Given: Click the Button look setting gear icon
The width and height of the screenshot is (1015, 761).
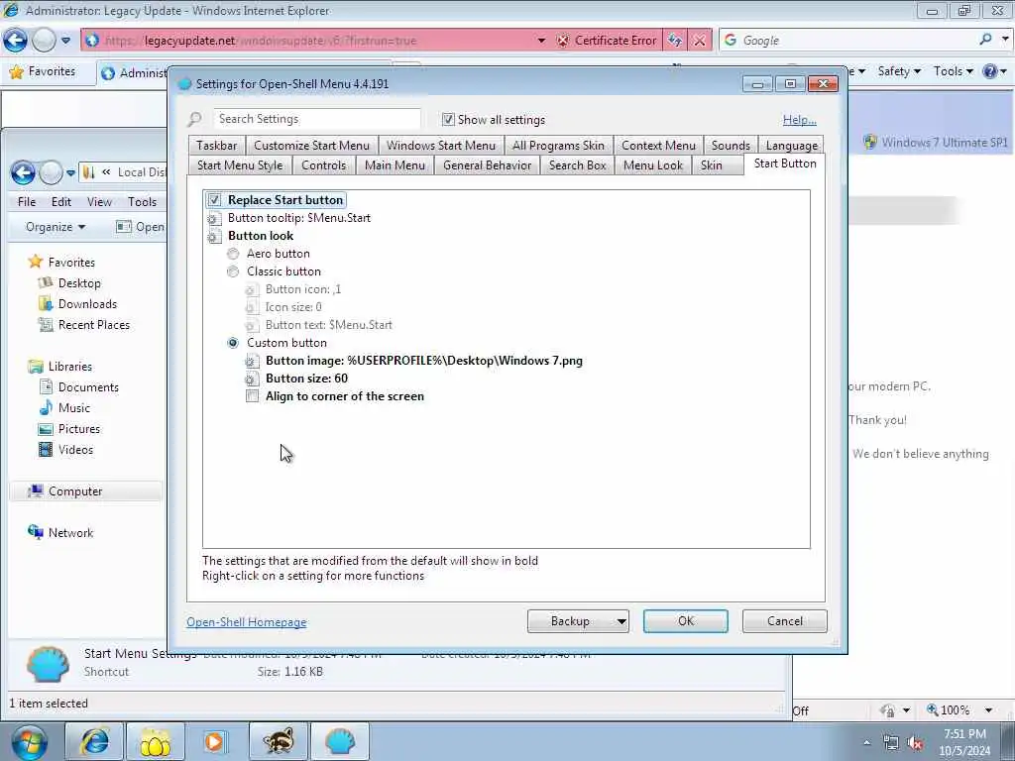Looking at the screenshot, I should (x=214, y=236).
